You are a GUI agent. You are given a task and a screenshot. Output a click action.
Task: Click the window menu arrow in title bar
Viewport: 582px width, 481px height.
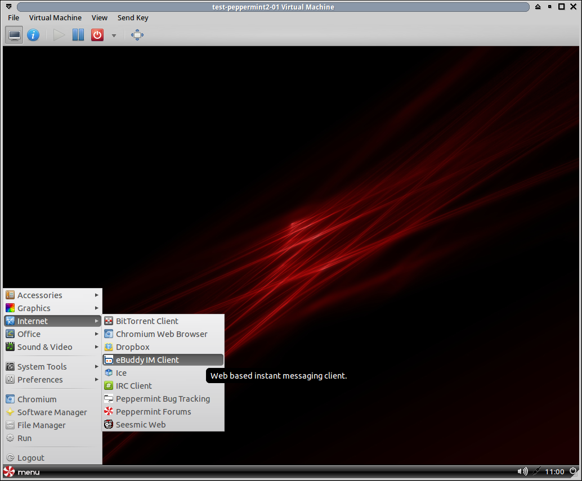tap(9, 7)
